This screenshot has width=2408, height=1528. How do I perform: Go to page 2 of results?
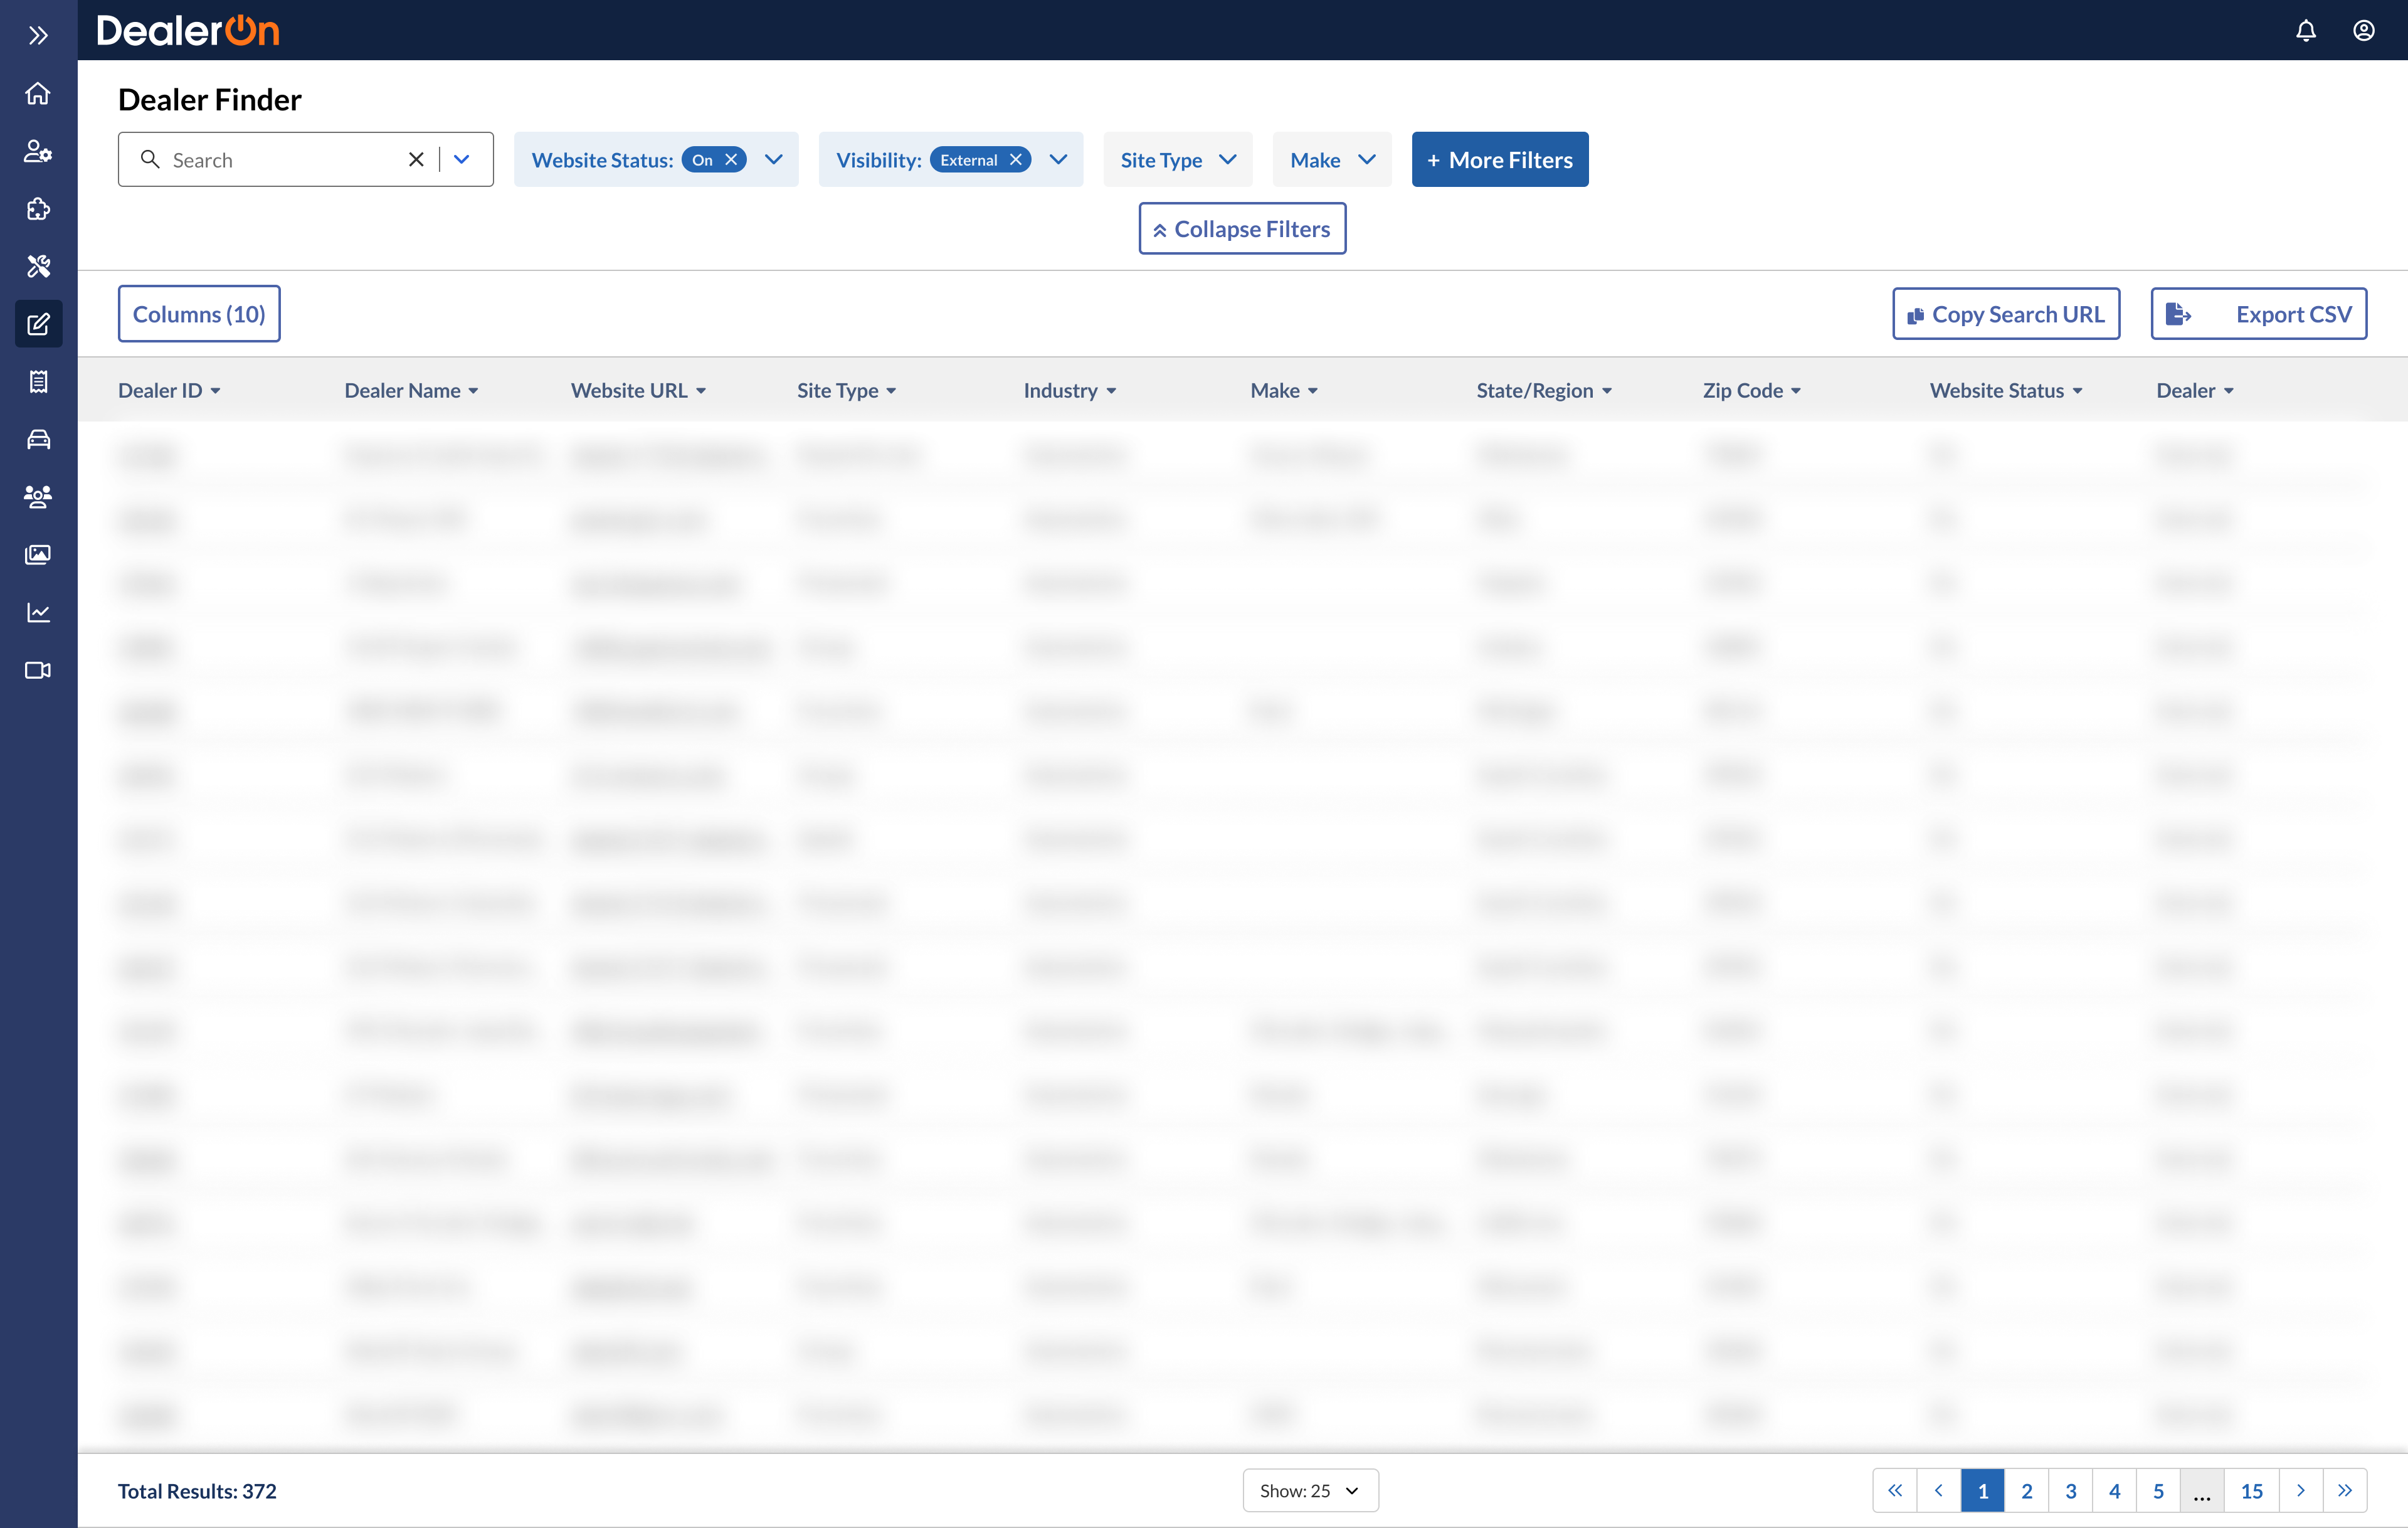[2027, 1490]
